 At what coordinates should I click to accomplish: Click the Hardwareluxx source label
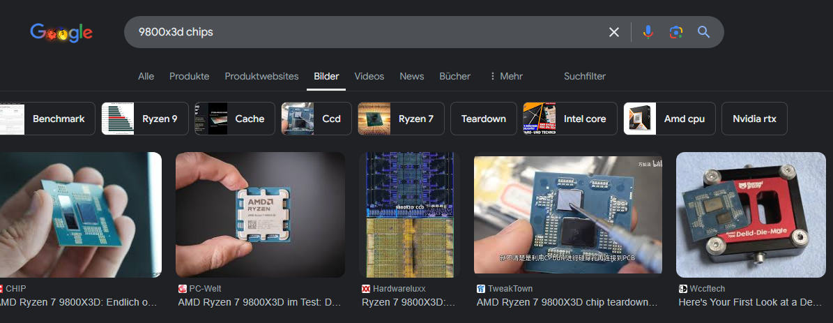tap(399, 289)
